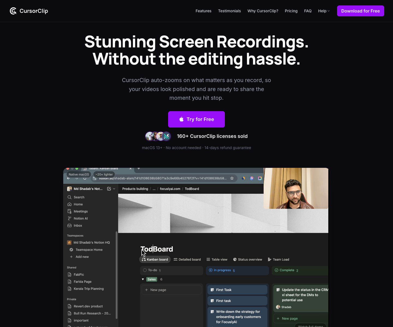Open the Pricing nav link
This screenshot has height=327, width=393.
291,11
